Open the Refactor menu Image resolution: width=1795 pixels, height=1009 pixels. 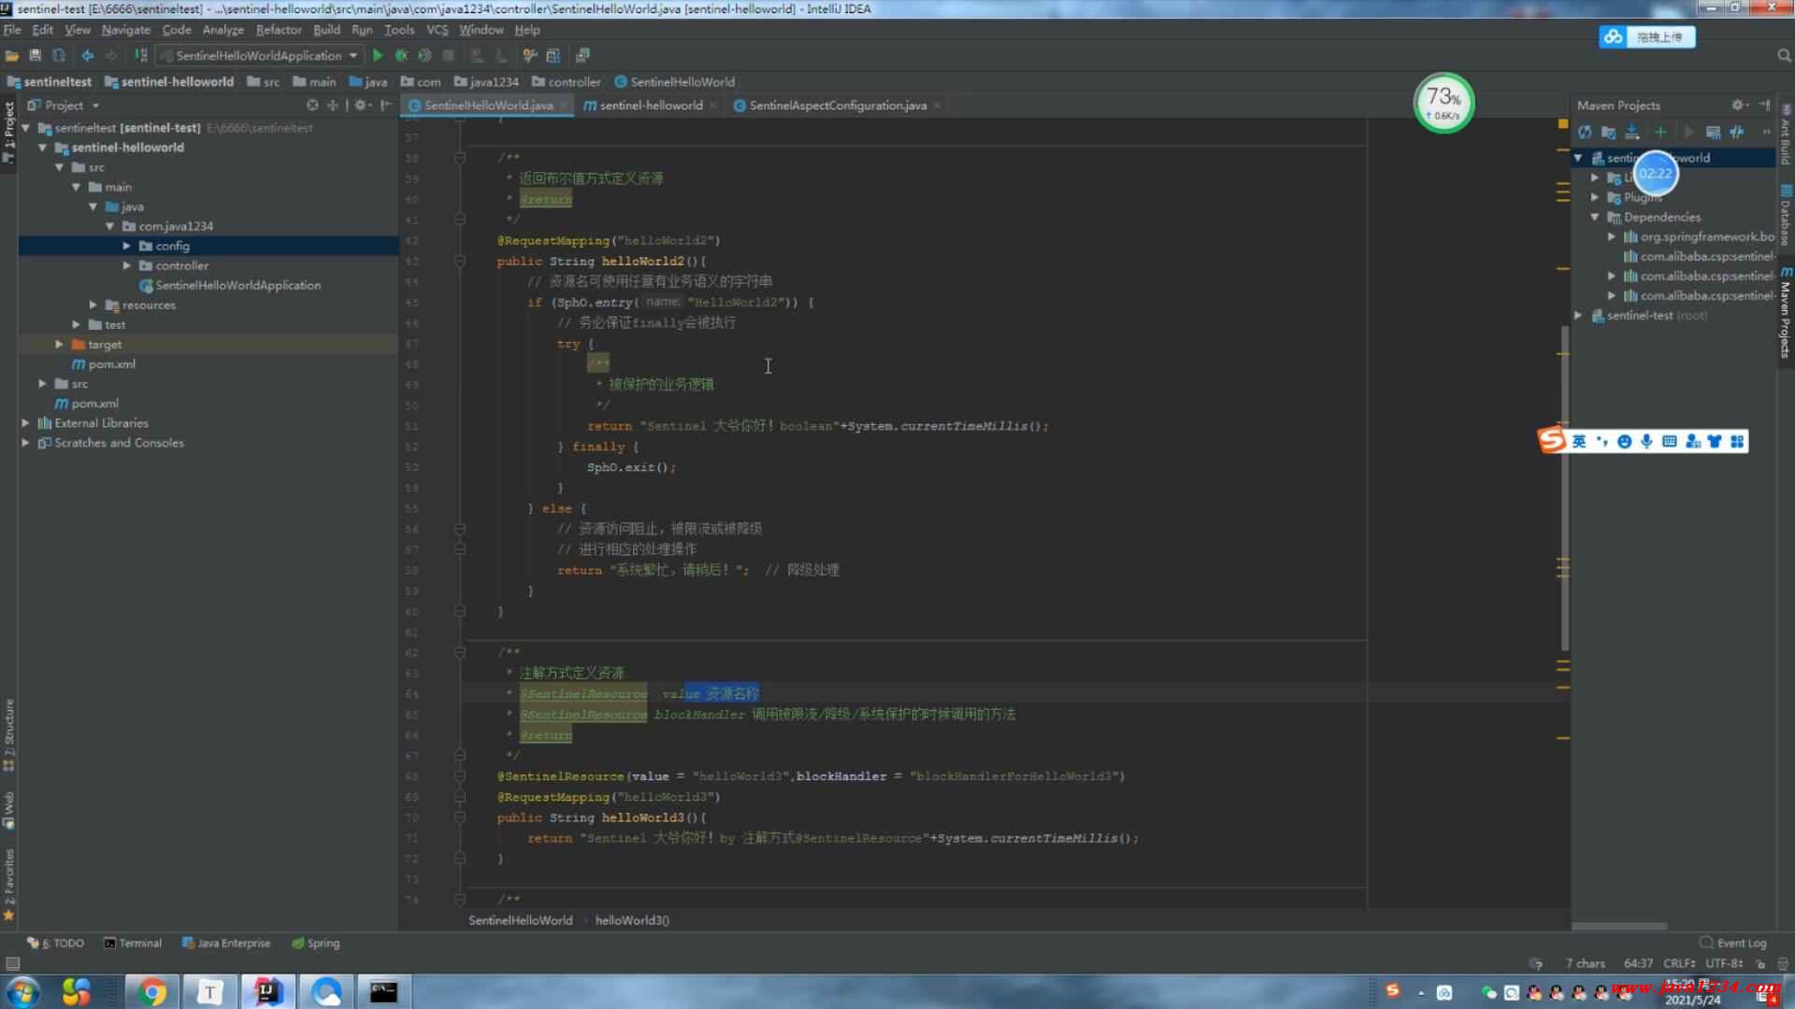(279, 30)
